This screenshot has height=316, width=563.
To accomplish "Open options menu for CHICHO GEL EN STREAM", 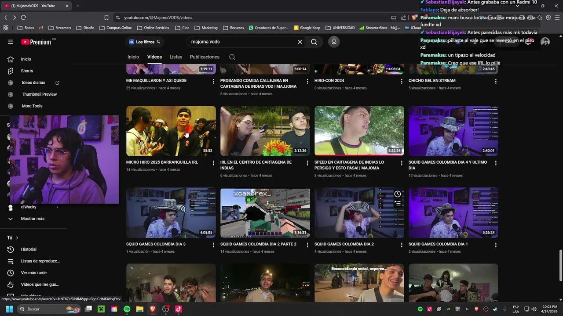I will tap(496, 82).
